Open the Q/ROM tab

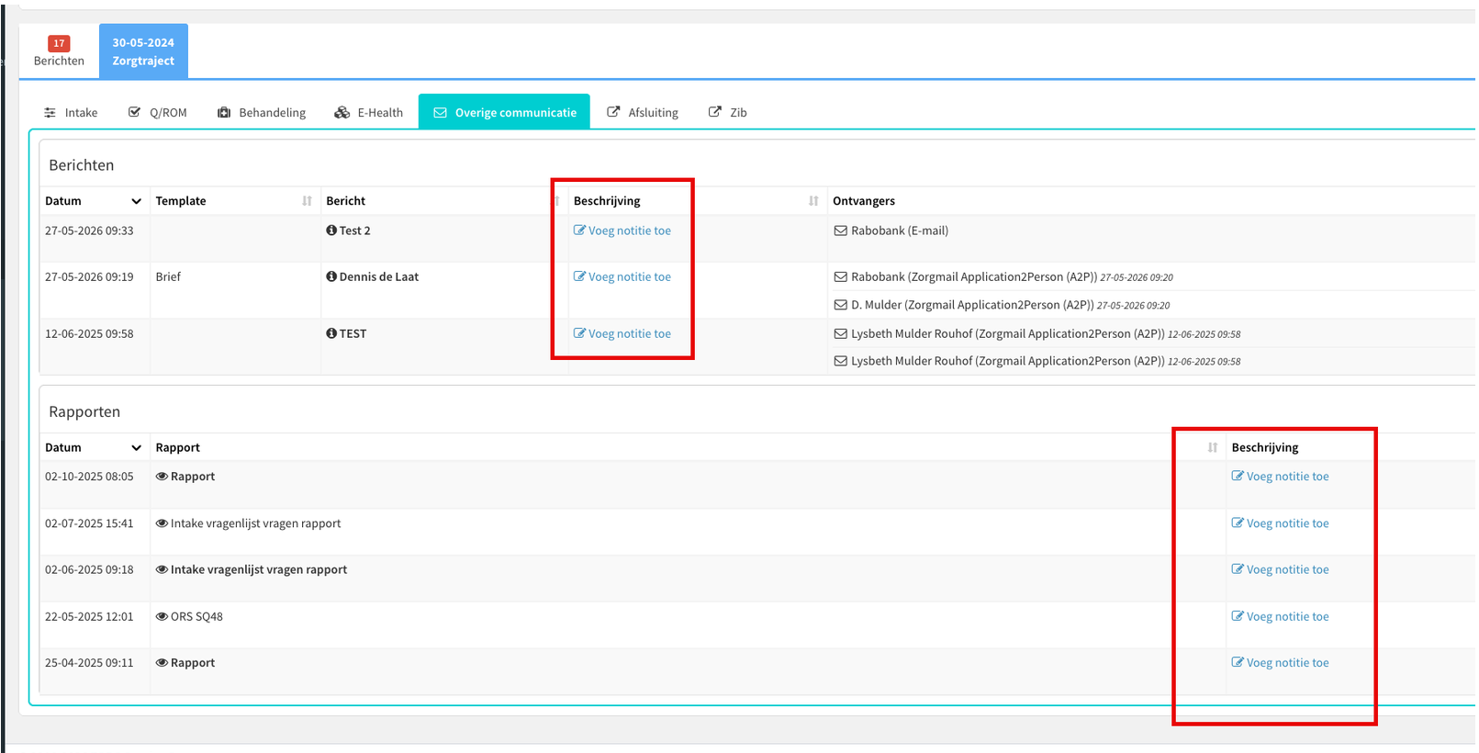(x=158, y=112)
